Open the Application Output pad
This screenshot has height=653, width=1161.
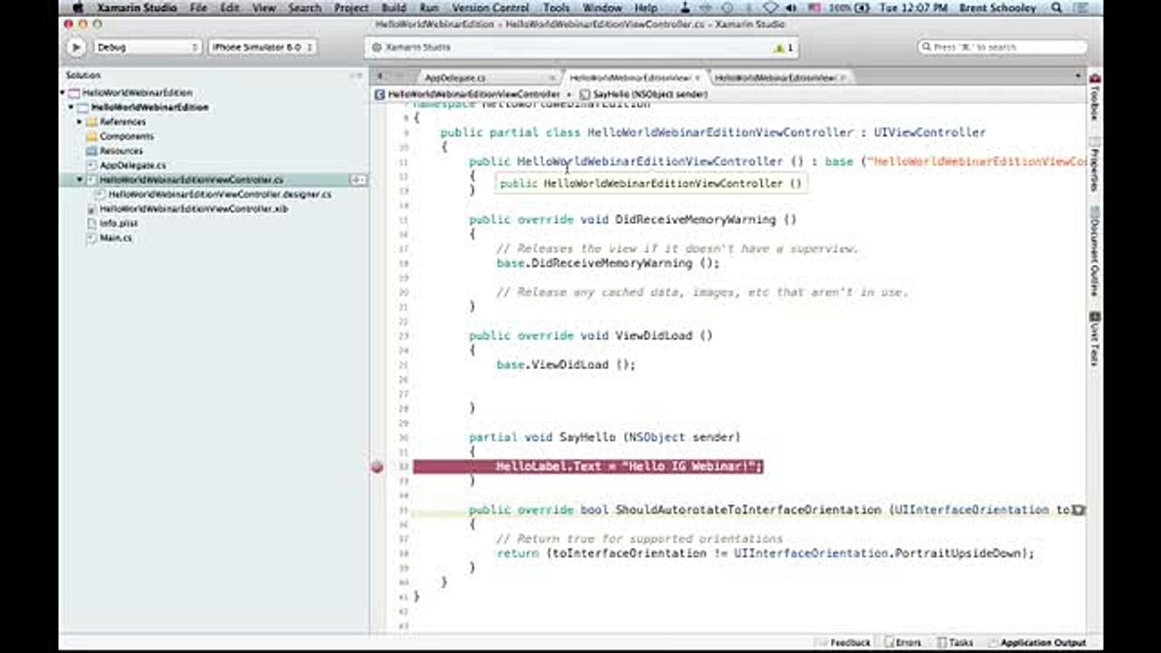tap(1037, 643)
